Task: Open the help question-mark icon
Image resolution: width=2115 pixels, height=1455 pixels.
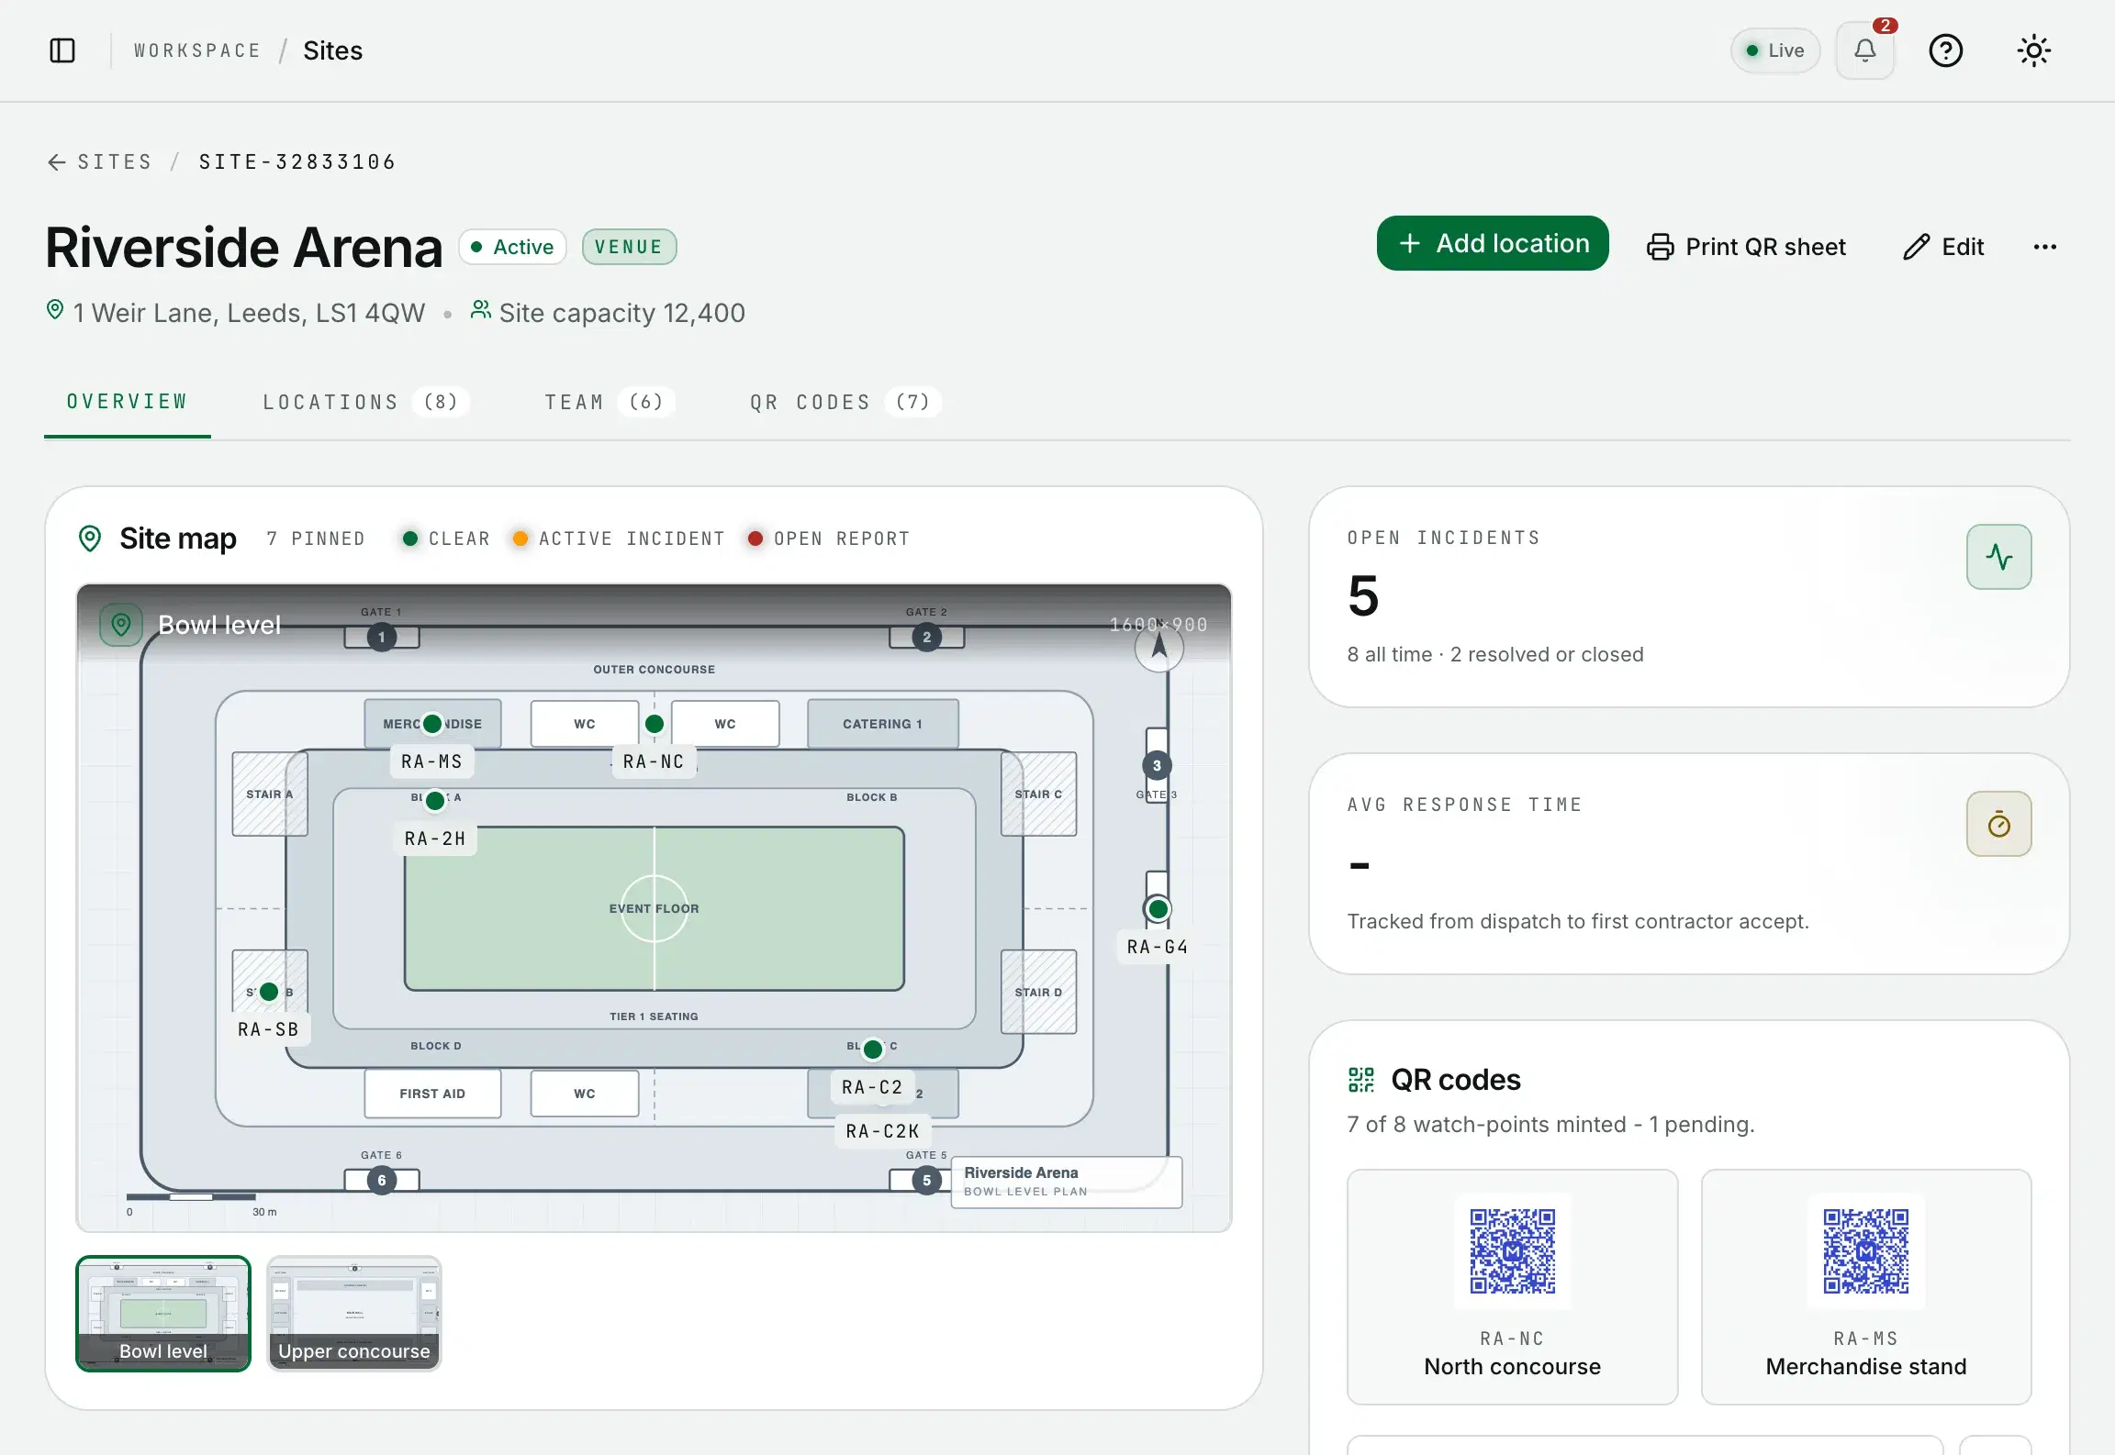Action: [1945, 50]
